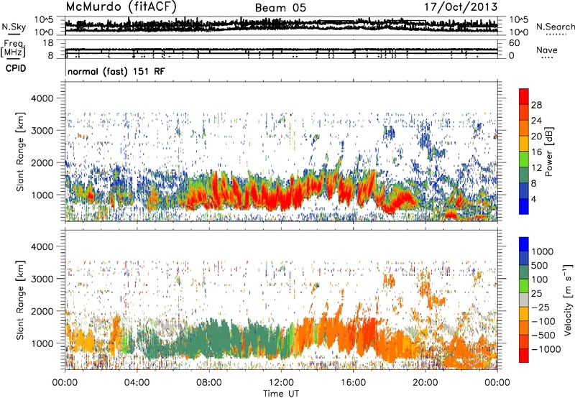575x398 pixels.
Task: Click the '04:00' time axis label
Action: [x=137, y=383]
